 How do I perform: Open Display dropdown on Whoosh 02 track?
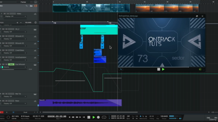[15, 46]
